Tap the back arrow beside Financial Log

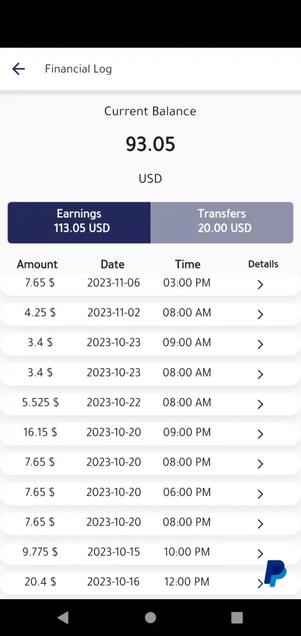18,69
